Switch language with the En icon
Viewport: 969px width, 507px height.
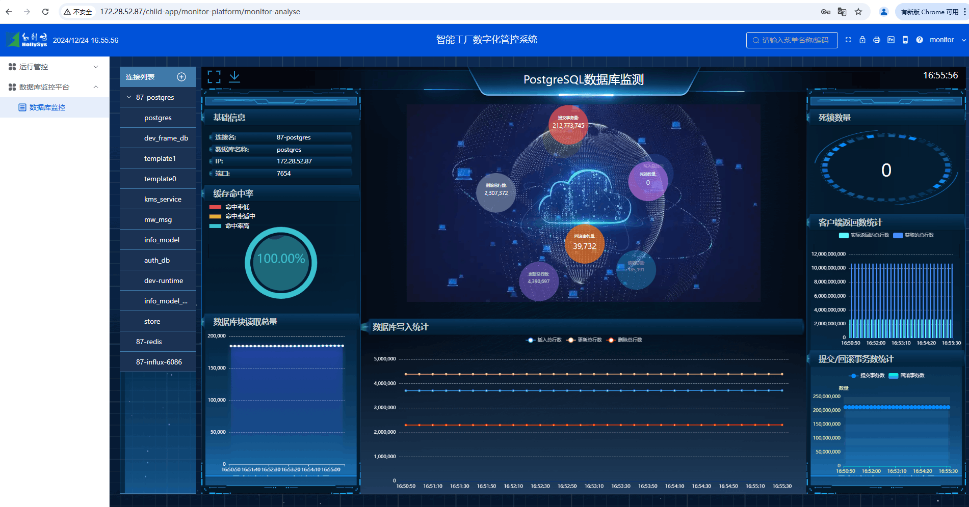(891, 40)
